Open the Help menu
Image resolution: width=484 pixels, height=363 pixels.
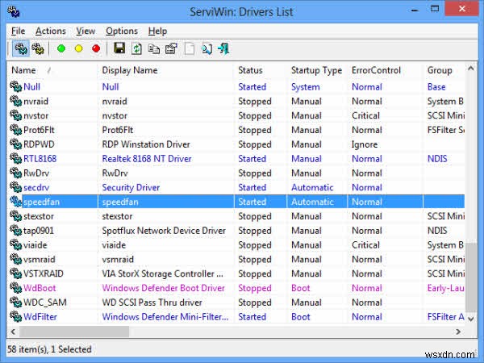(157, 31)
